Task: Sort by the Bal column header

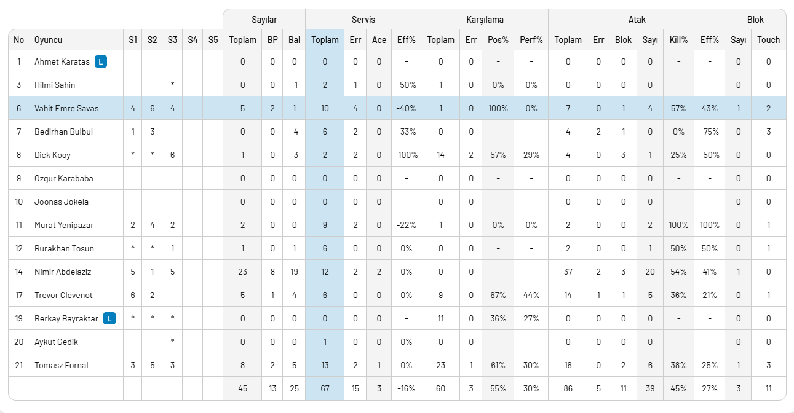Action: click(x=294, y=40)
